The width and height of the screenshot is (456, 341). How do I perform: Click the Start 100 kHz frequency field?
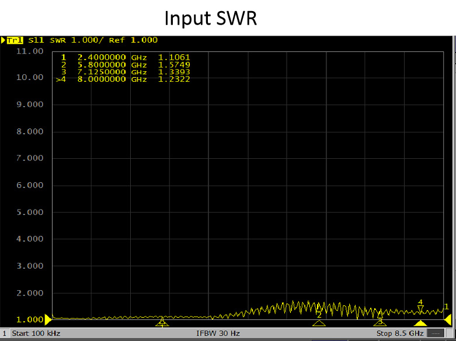click(35, 334)
